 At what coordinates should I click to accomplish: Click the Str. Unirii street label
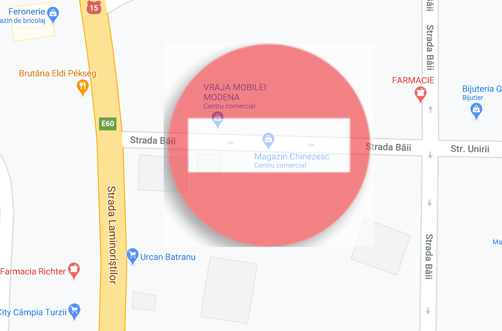(x=470, y=149)
